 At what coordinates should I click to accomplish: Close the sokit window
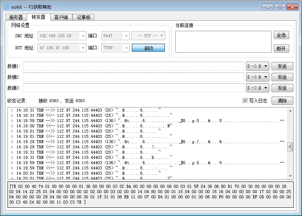292,7
